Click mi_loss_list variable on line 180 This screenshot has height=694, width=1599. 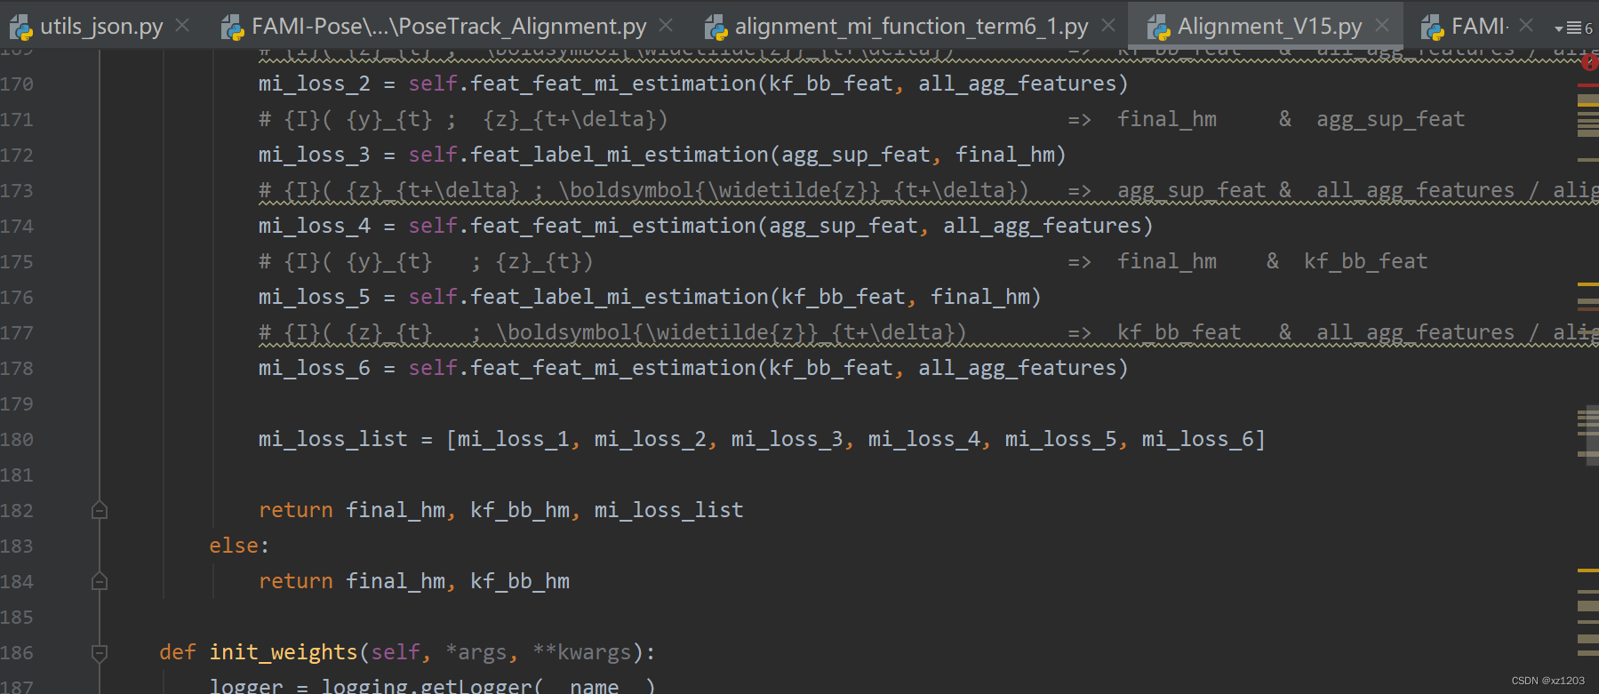pos(333,439)
